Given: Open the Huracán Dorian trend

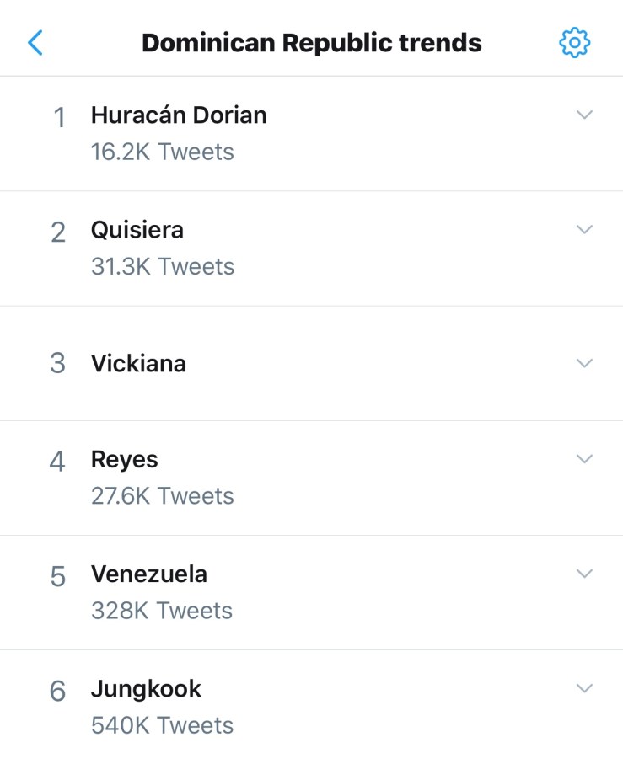Looking at the screenshot, I should tap(179, 115).
